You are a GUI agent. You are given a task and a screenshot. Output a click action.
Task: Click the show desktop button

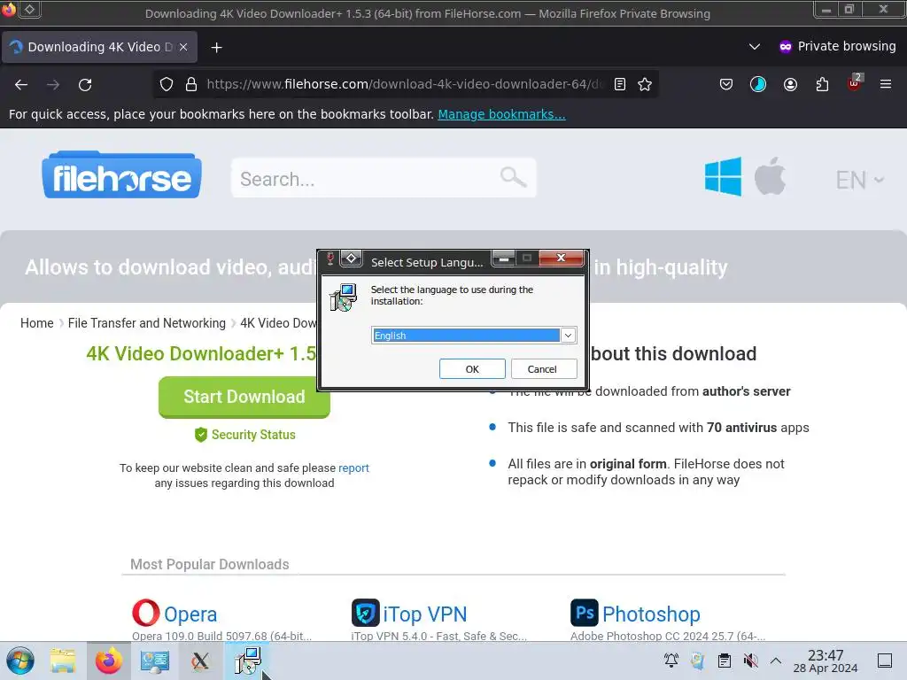click(x=885, y=661)
